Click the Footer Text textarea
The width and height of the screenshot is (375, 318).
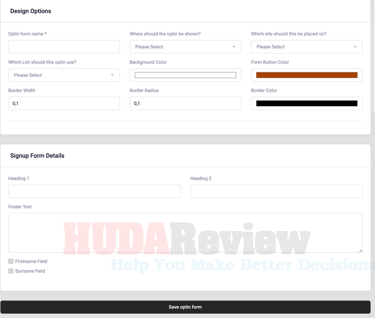pos(185,233)
